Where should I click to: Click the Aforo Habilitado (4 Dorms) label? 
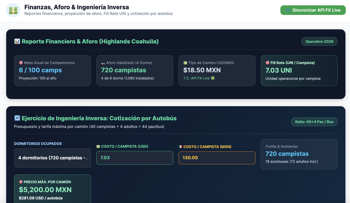tap(129, 63)
